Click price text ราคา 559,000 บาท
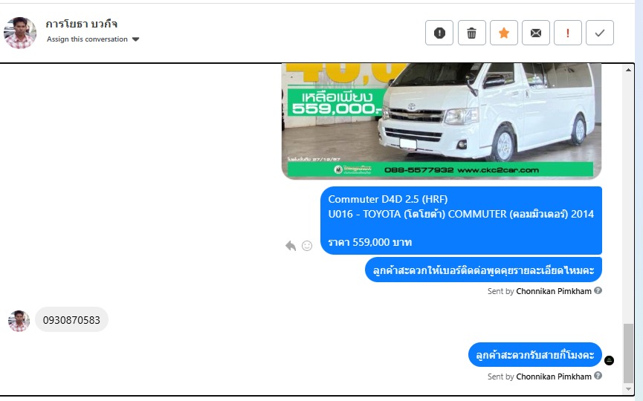Screen dimensions: 643x401 point(370,242)
